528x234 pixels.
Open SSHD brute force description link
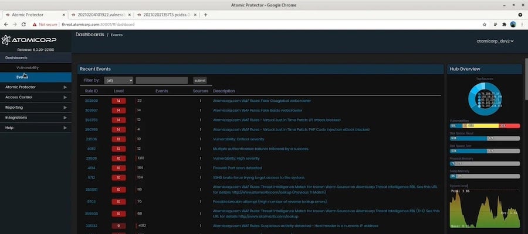point(259,178)
